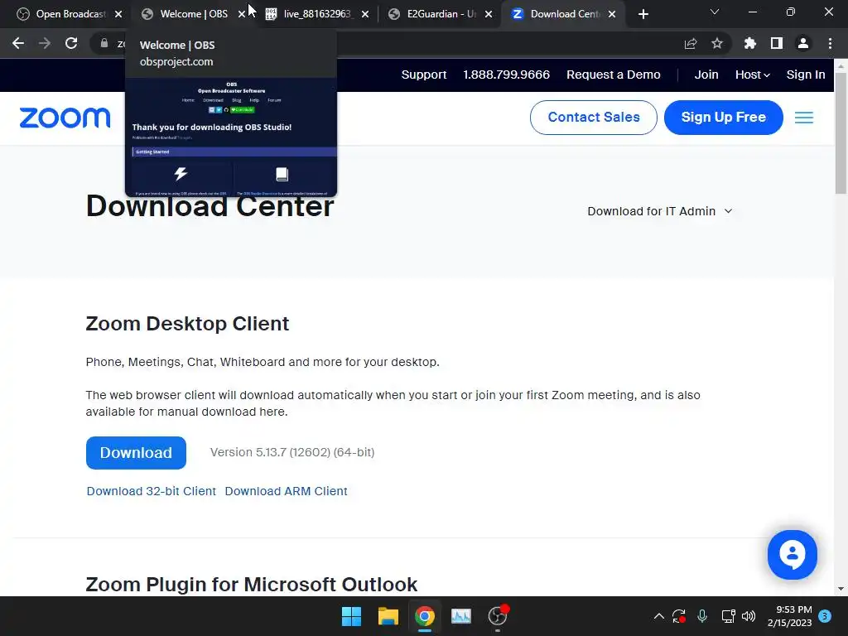Click the Contact Sales button
This screenshot has height=636, width=848.
(x=594, y=118)
